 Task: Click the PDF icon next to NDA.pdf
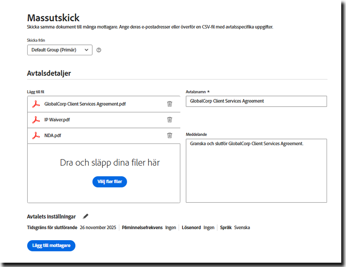click(37, 135)
